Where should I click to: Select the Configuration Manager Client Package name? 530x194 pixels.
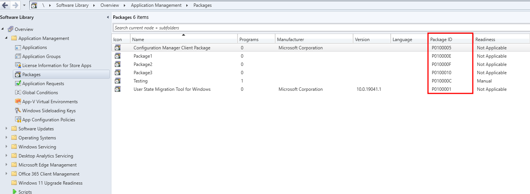172,48
